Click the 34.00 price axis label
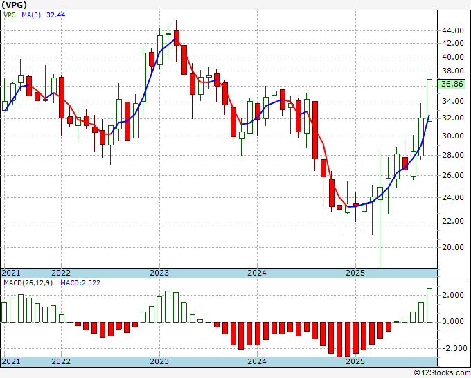Viewport: 471px width, 378px height. click(453, 102)
